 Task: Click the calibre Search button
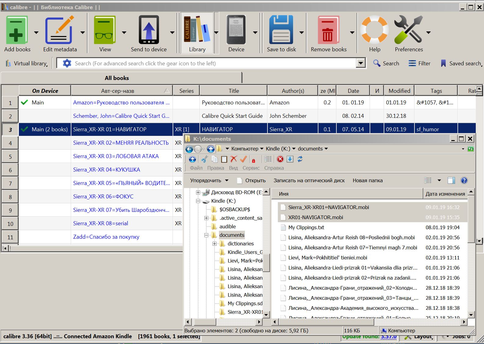[386, 63]
